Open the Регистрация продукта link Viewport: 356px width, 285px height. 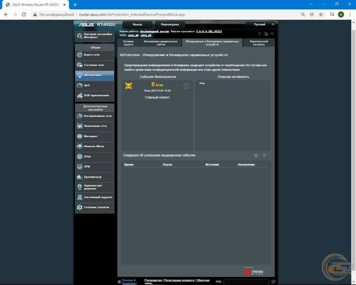[179, 280]
